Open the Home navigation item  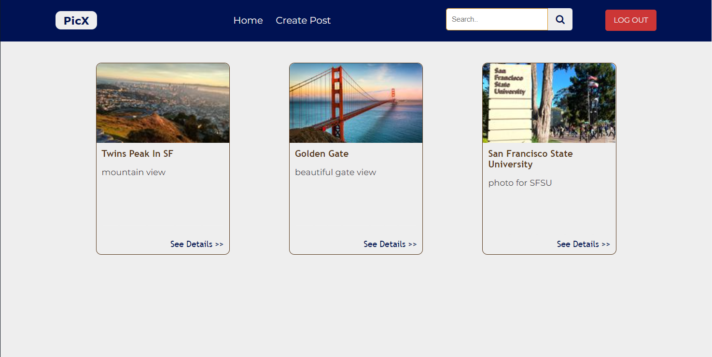tap(248, 20)
